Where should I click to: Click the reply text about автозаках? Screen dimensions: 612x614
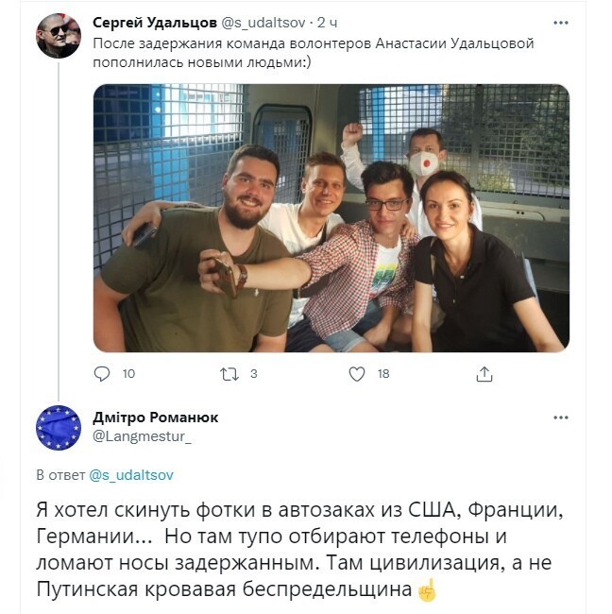click(299, 550)
